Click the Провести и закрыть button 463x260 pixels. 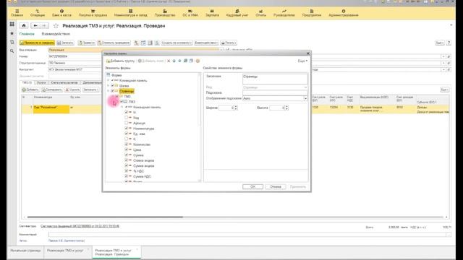(37, 43)
